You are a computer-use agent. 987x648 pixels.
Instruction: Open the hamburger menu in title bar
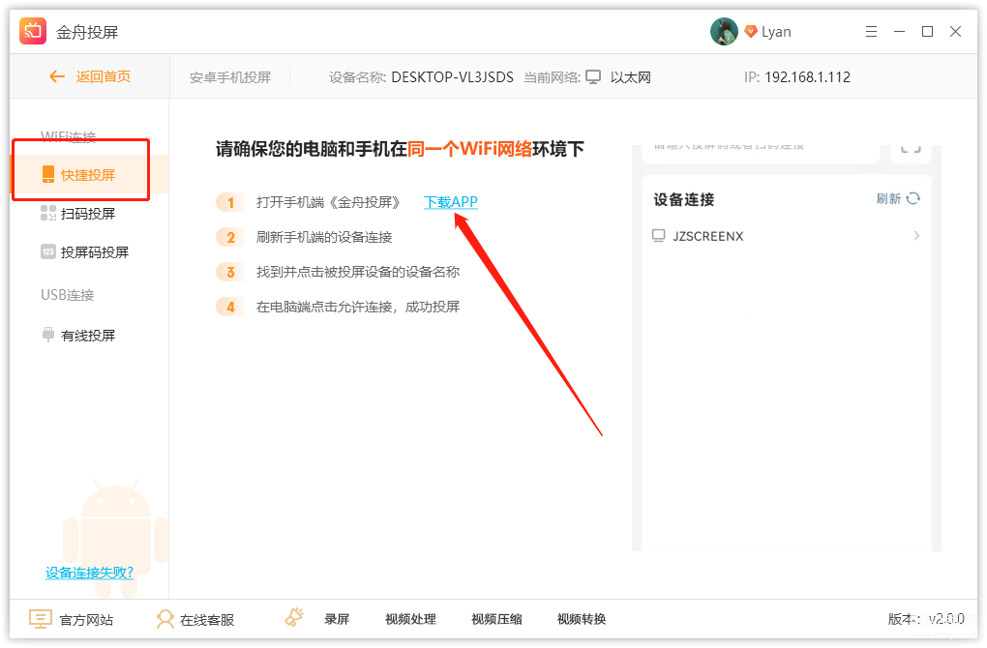click(x=871, y=32)
